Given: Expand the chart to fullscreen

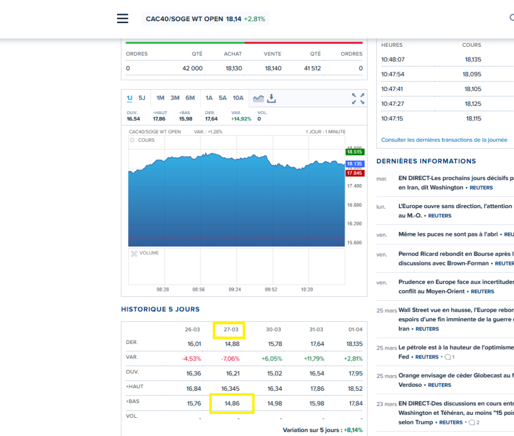Looking at the screenshot, I should coord(358,99).
